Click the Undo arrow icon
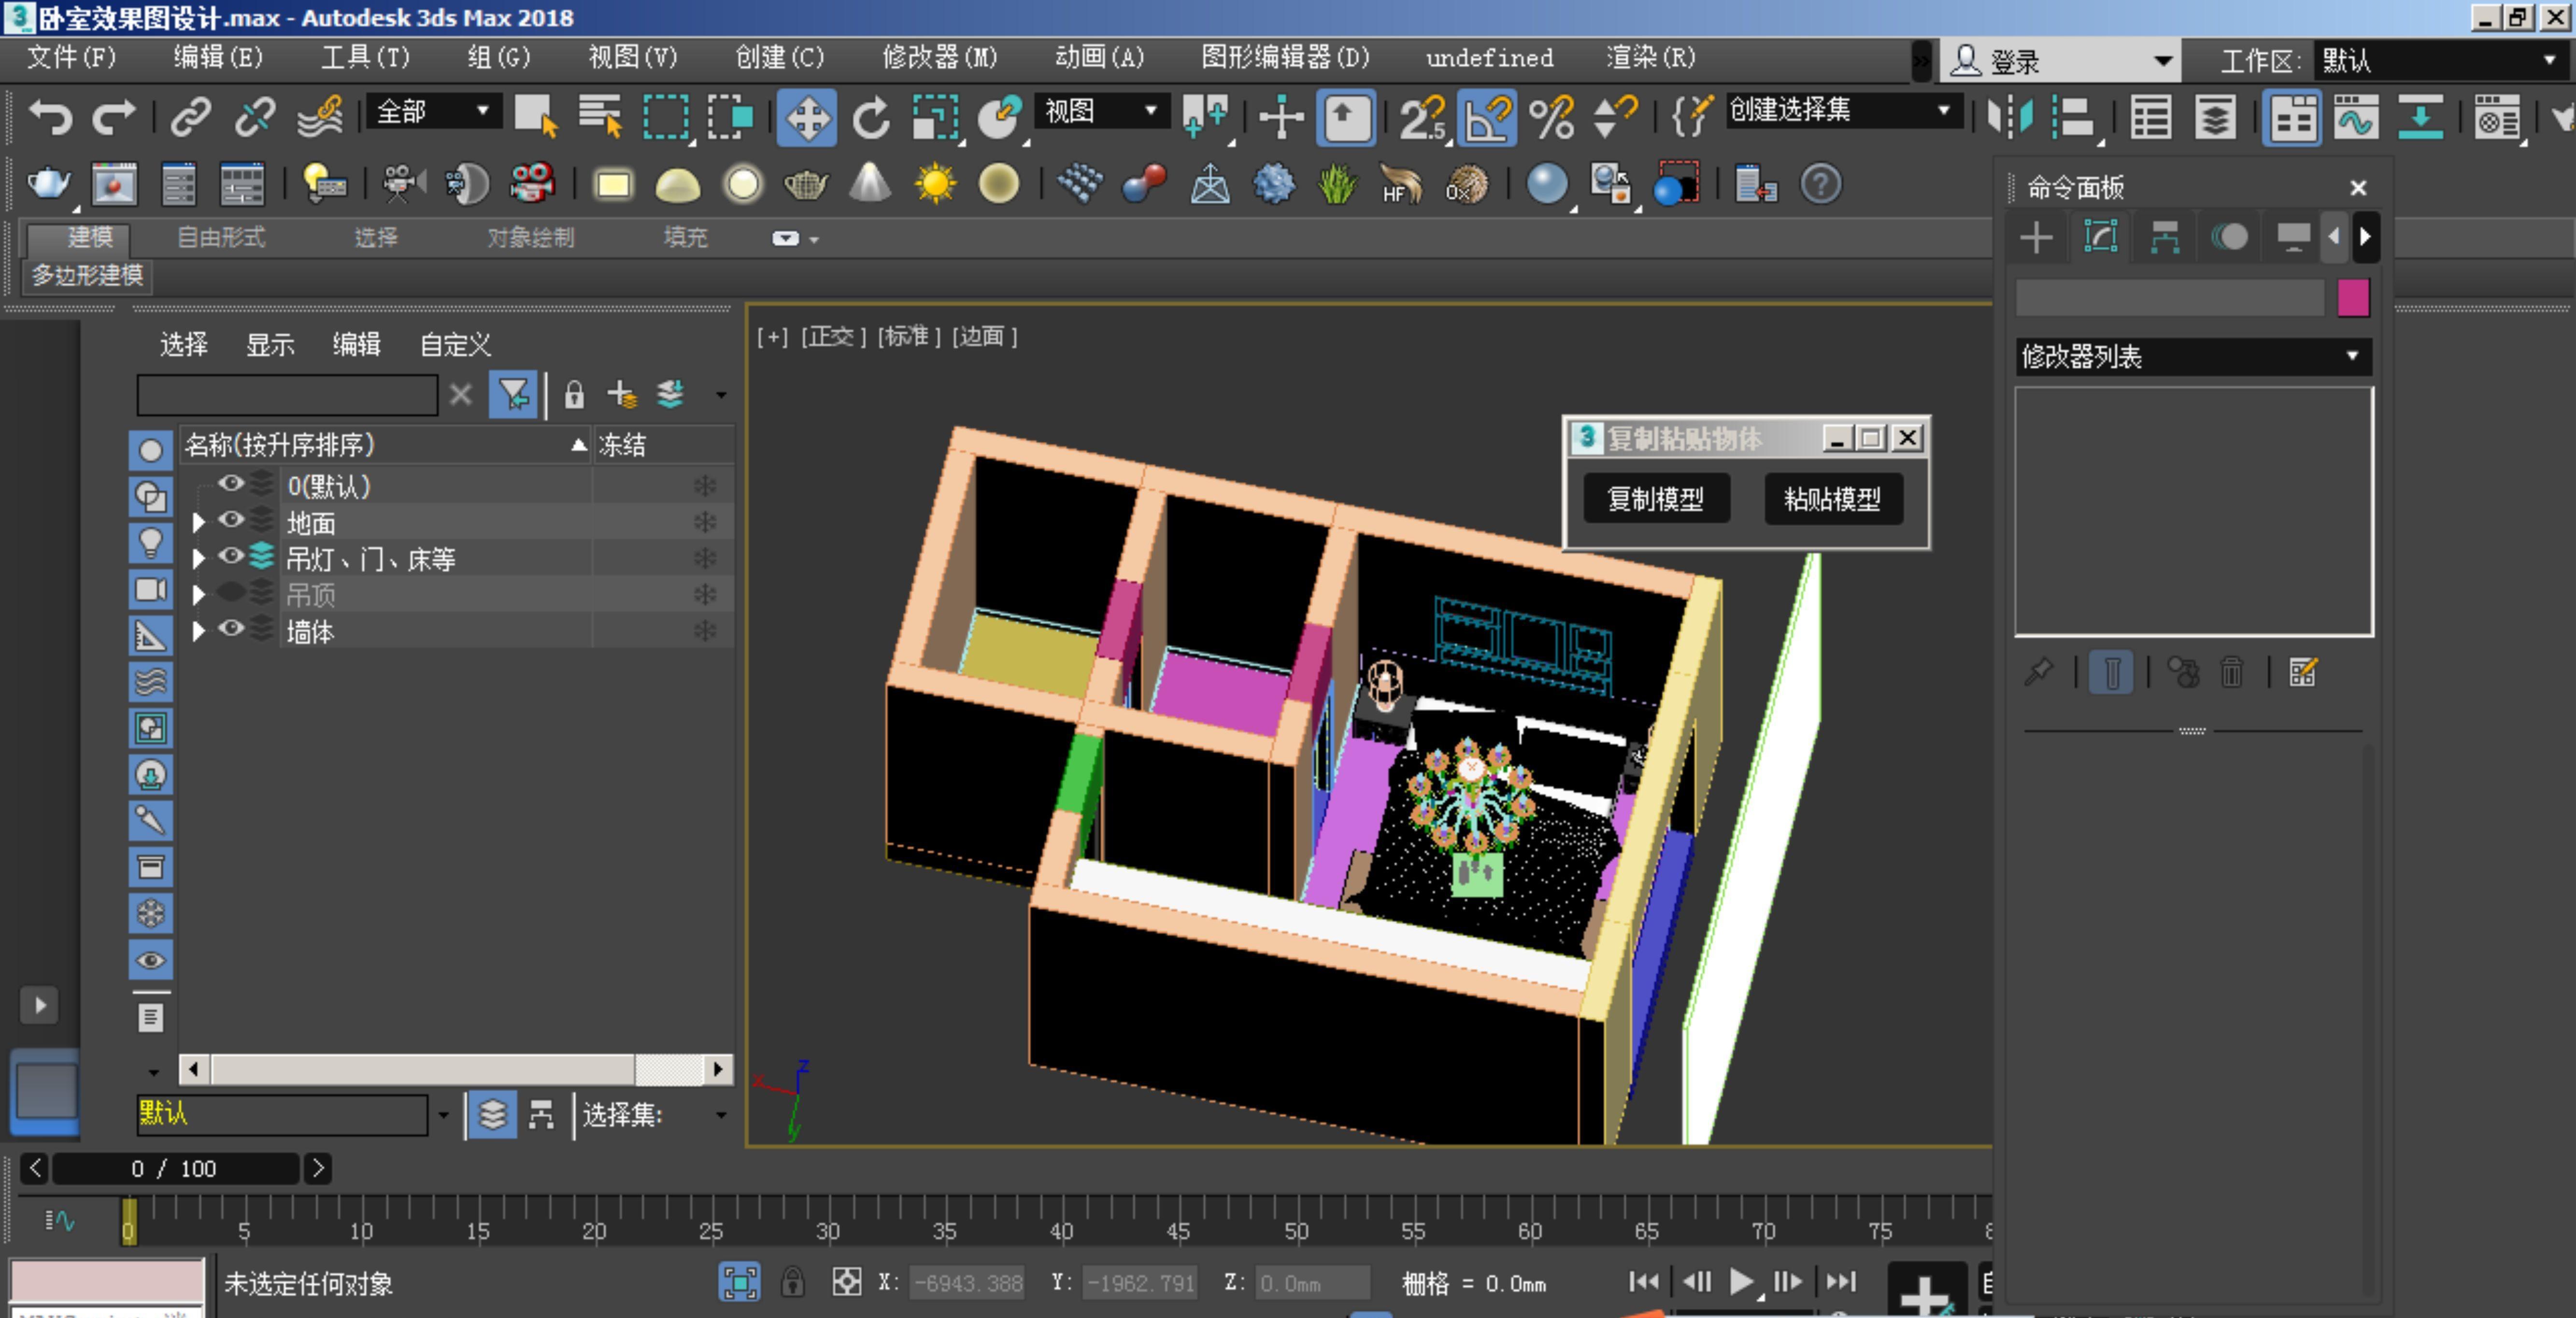 pyautogui.click(x=50, y=117)
